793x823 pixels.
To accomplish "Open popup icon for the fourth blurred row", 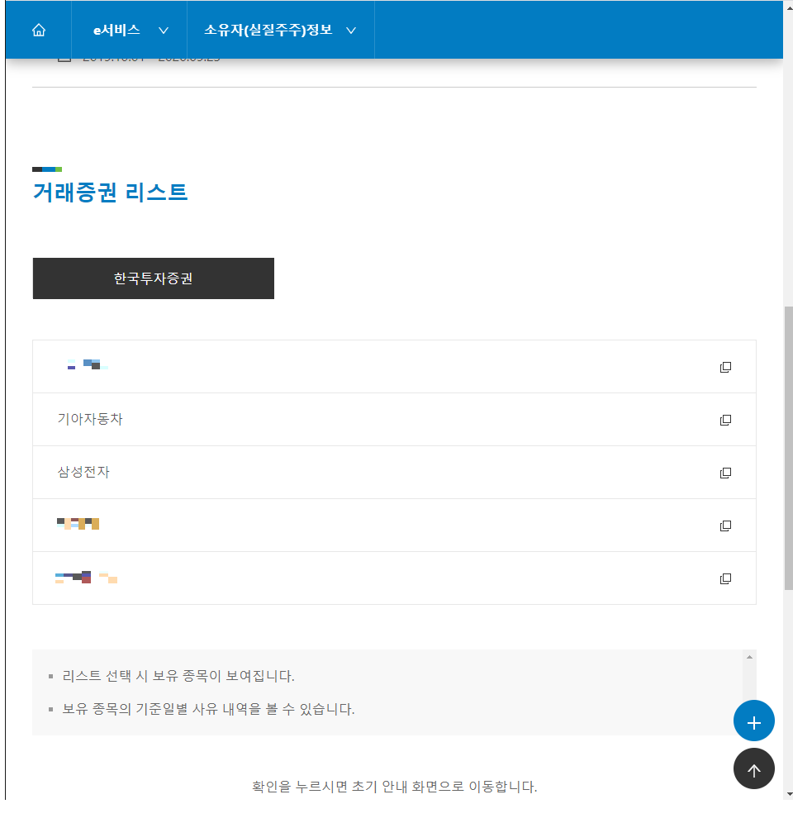I will (x=725, y=526).
